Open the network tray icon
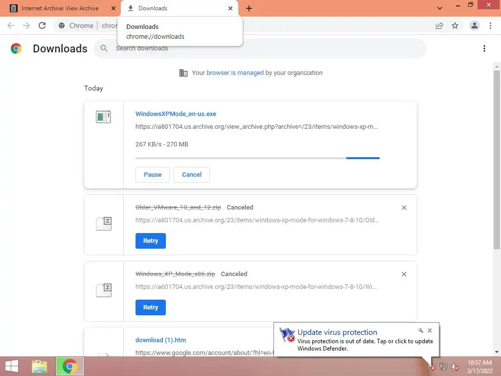The height and width of the screenshot is (376, 501). (x=443, y=366)
